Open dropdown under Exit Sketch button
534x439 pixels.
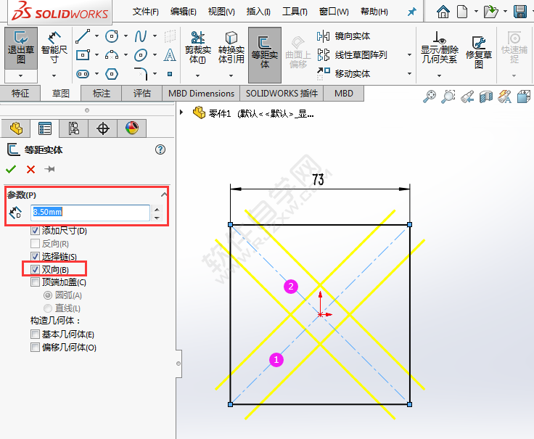point(21,76)
